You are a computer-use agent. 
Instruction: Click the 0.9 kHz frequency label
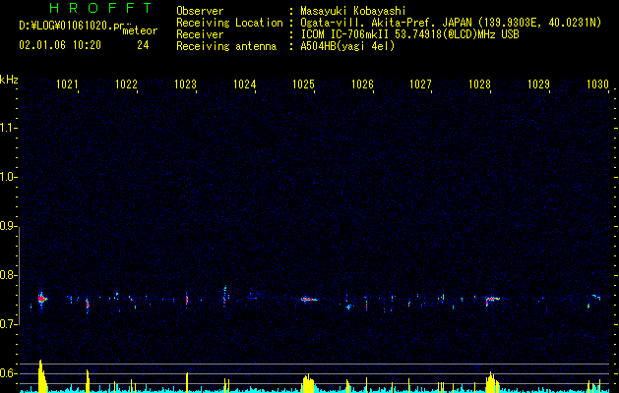click(x=8, y=226)
